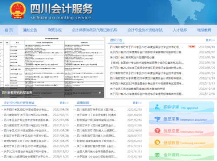Click 更多>> in the 会计专业技术资格考试 section
This screenshot has width=217, height=161.
[x=64, y=103]
